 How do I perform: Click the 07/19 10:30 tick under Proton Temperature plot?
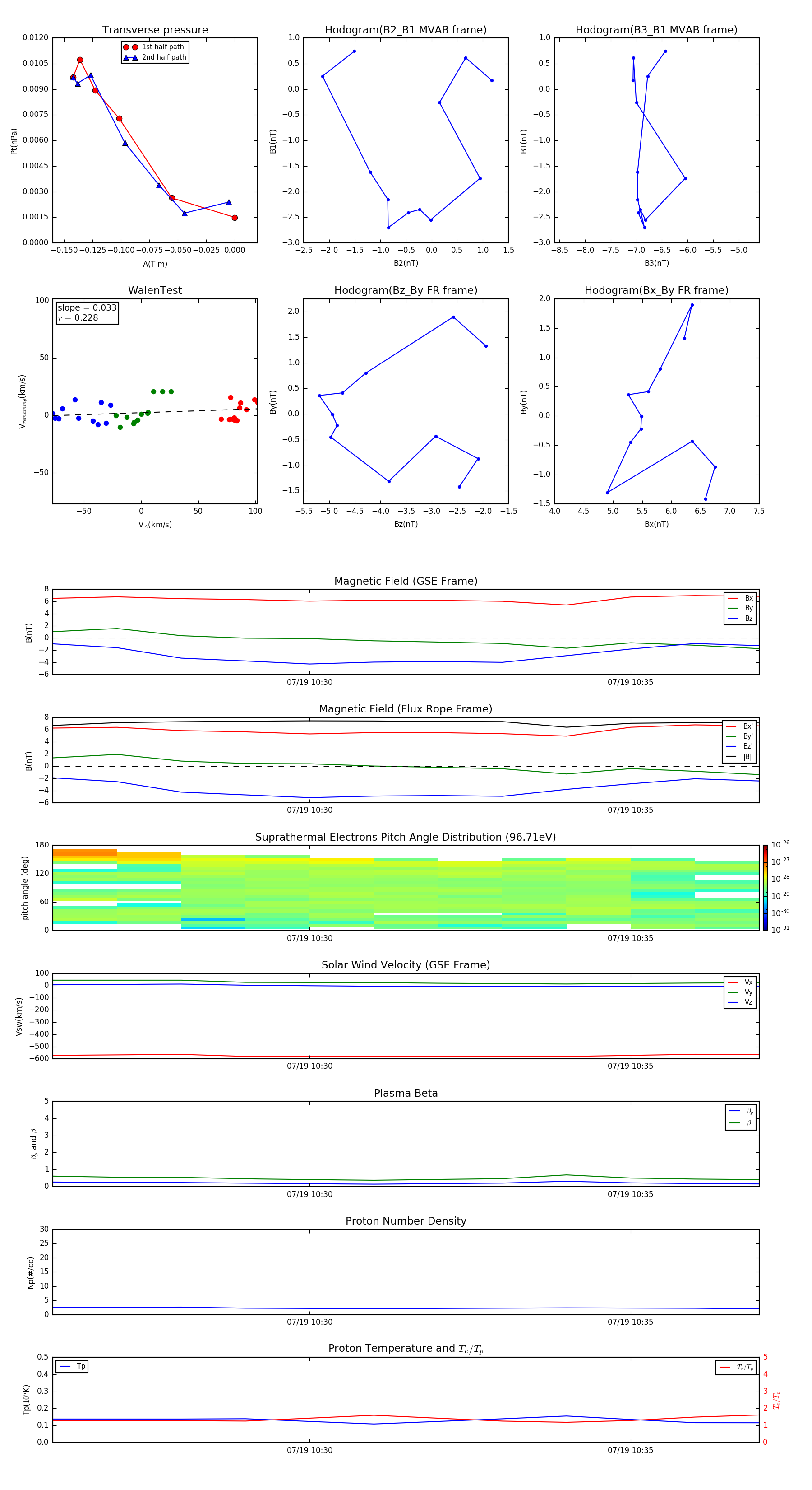click(310, 1450)
